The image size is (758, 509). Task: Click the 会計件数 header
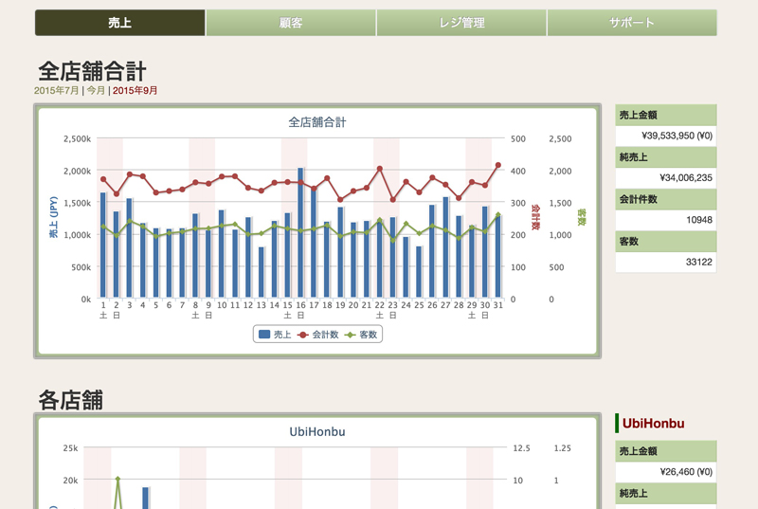(x=666, y=199)
